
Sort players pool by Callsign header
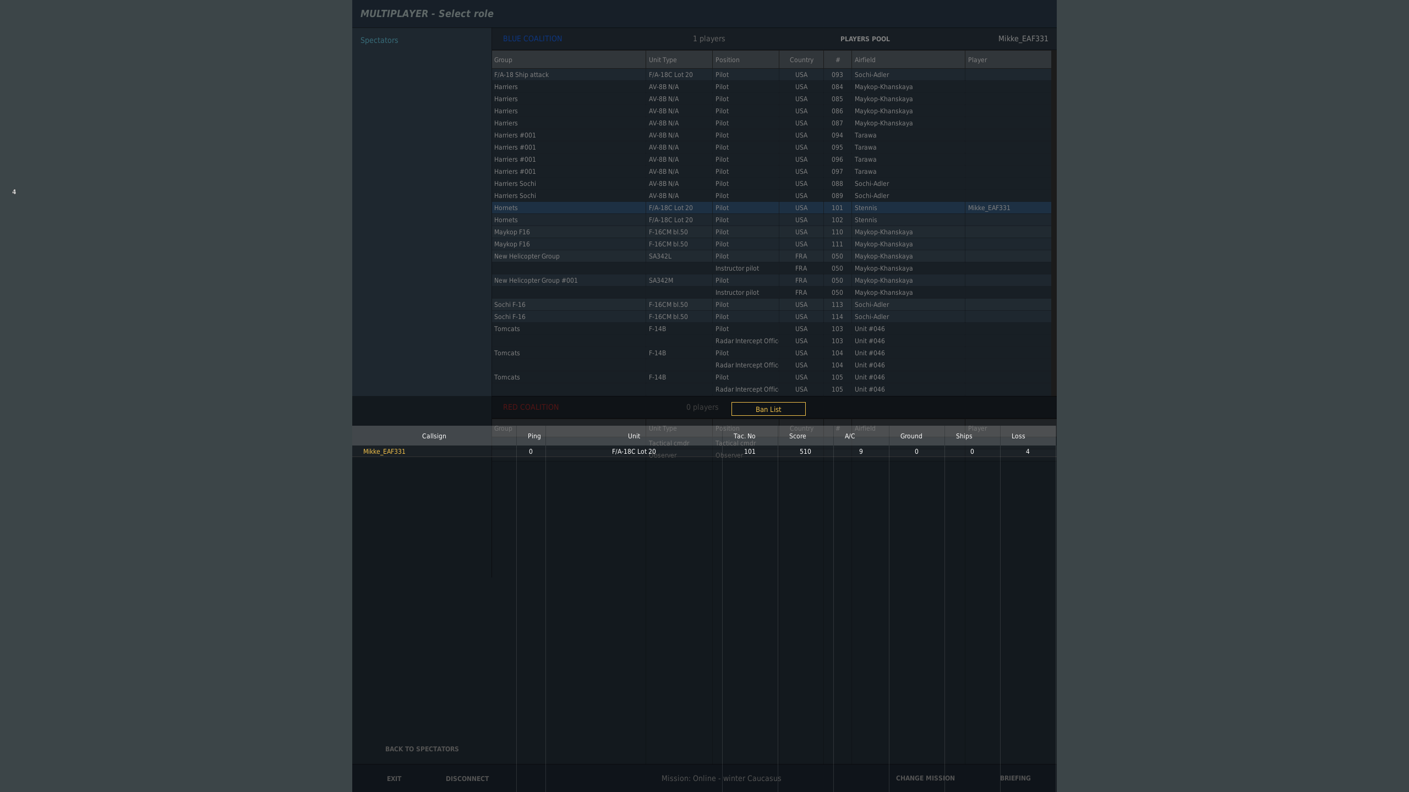click(x=434, y=436)
